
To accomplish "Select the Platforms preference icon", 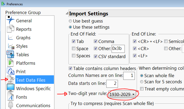I will 11,63.
